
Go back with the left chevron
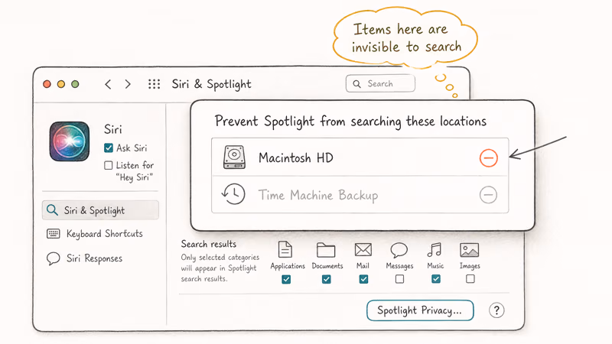point(108,84)
